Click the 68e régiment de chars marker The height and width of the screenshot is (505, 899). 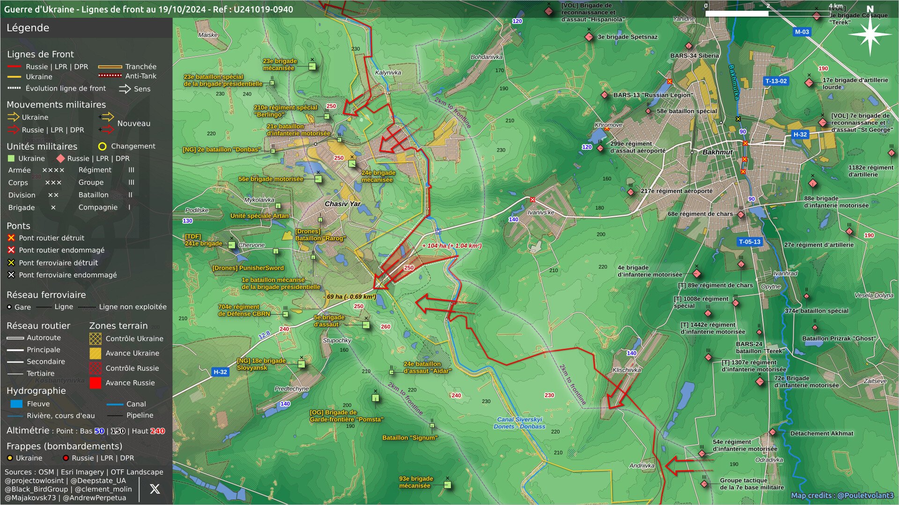(x=741, y=215)
